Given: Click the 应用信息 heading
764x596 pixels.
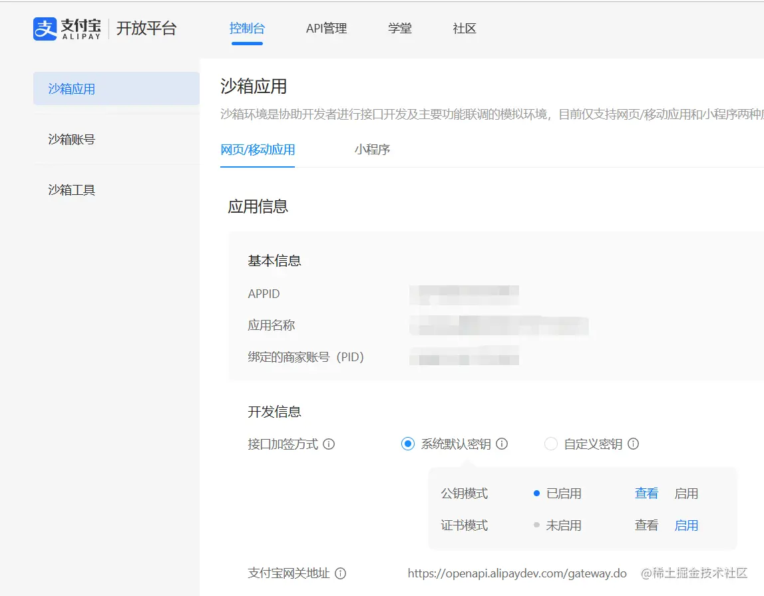Looking at the screenshot, I should 258,206.
